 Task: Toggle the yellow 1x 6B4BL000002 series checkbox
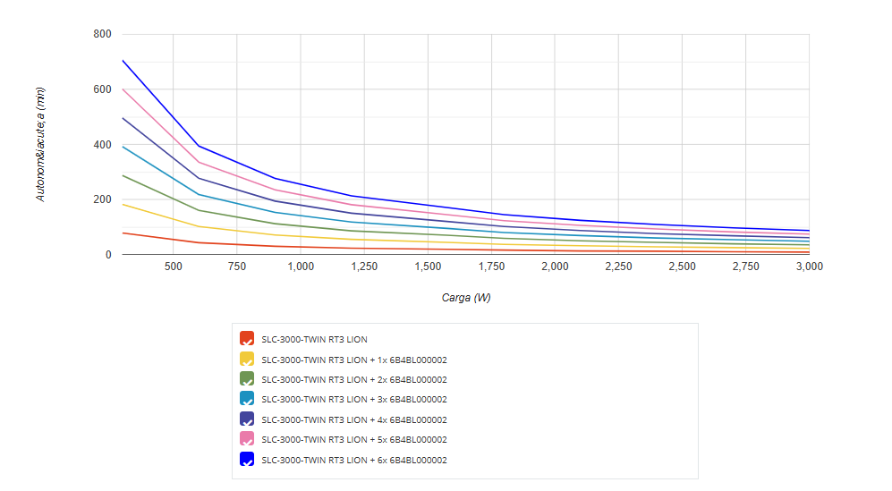[247, 360]
